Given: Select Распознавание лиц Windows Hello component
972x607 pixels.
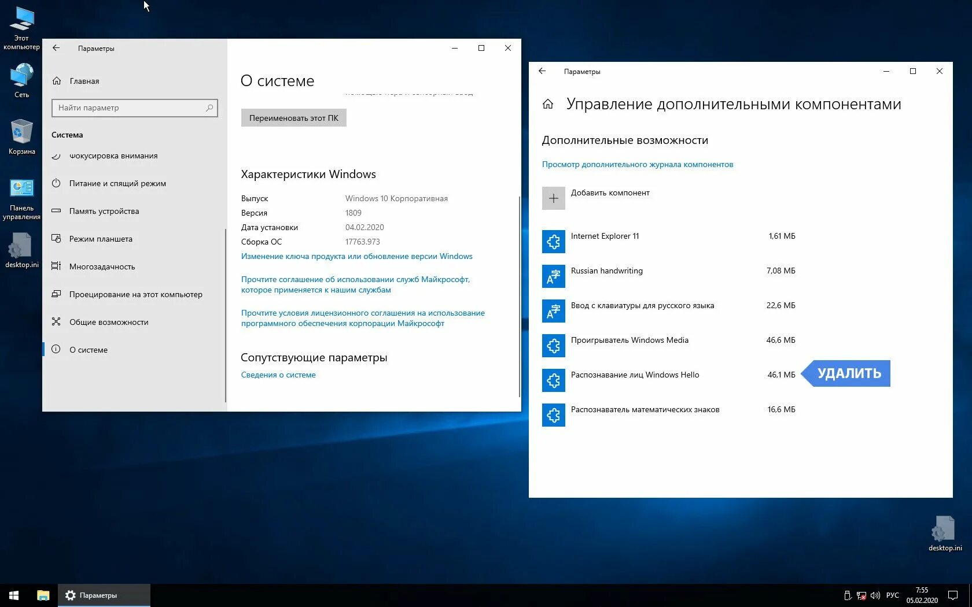Looking at the screenshot, I should click(669, 380).
